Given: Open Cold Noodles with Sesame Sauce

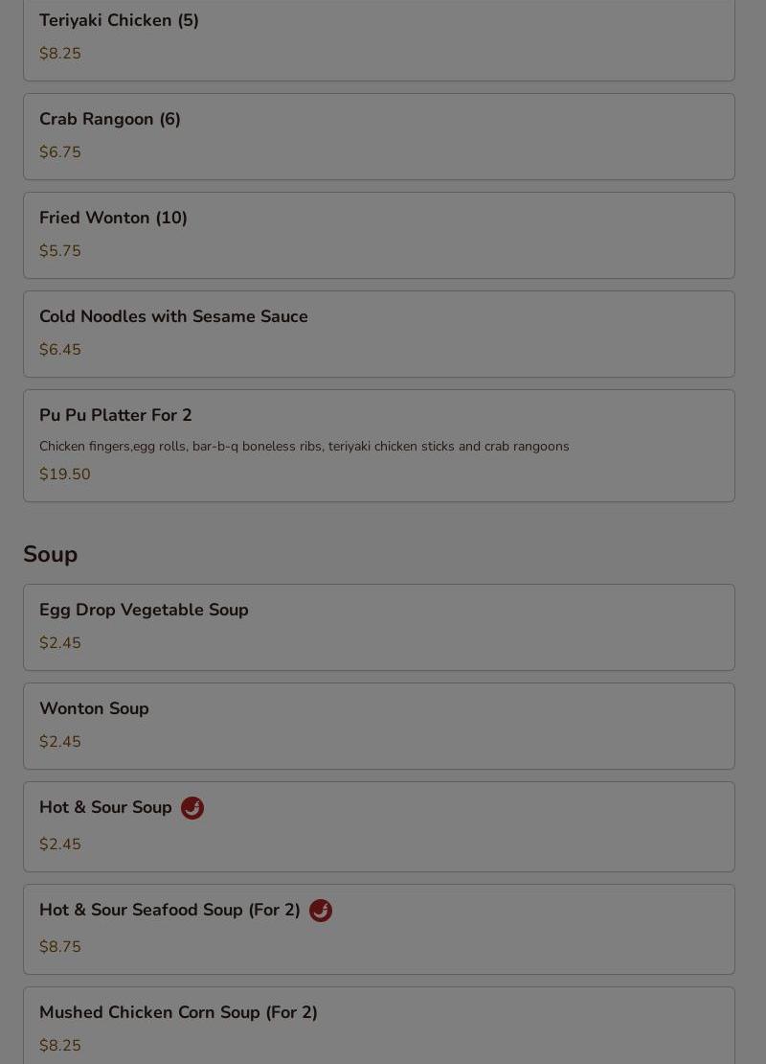Looking at the screenshot, I should point(379,334).
